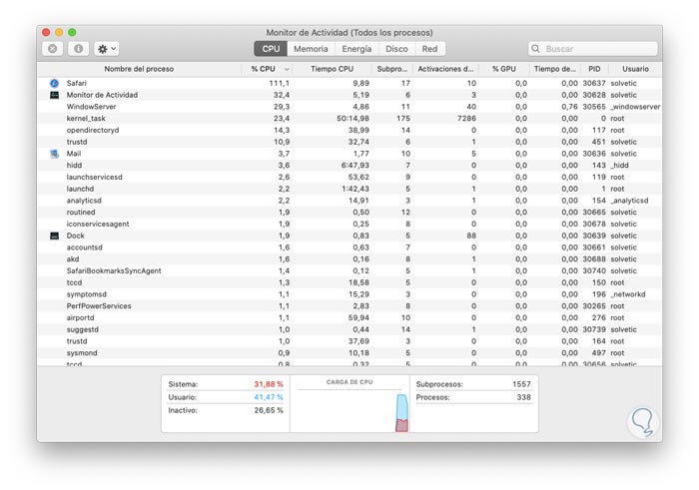Click the 111,1 CPU value for Safari

click(x=279, y=83)
